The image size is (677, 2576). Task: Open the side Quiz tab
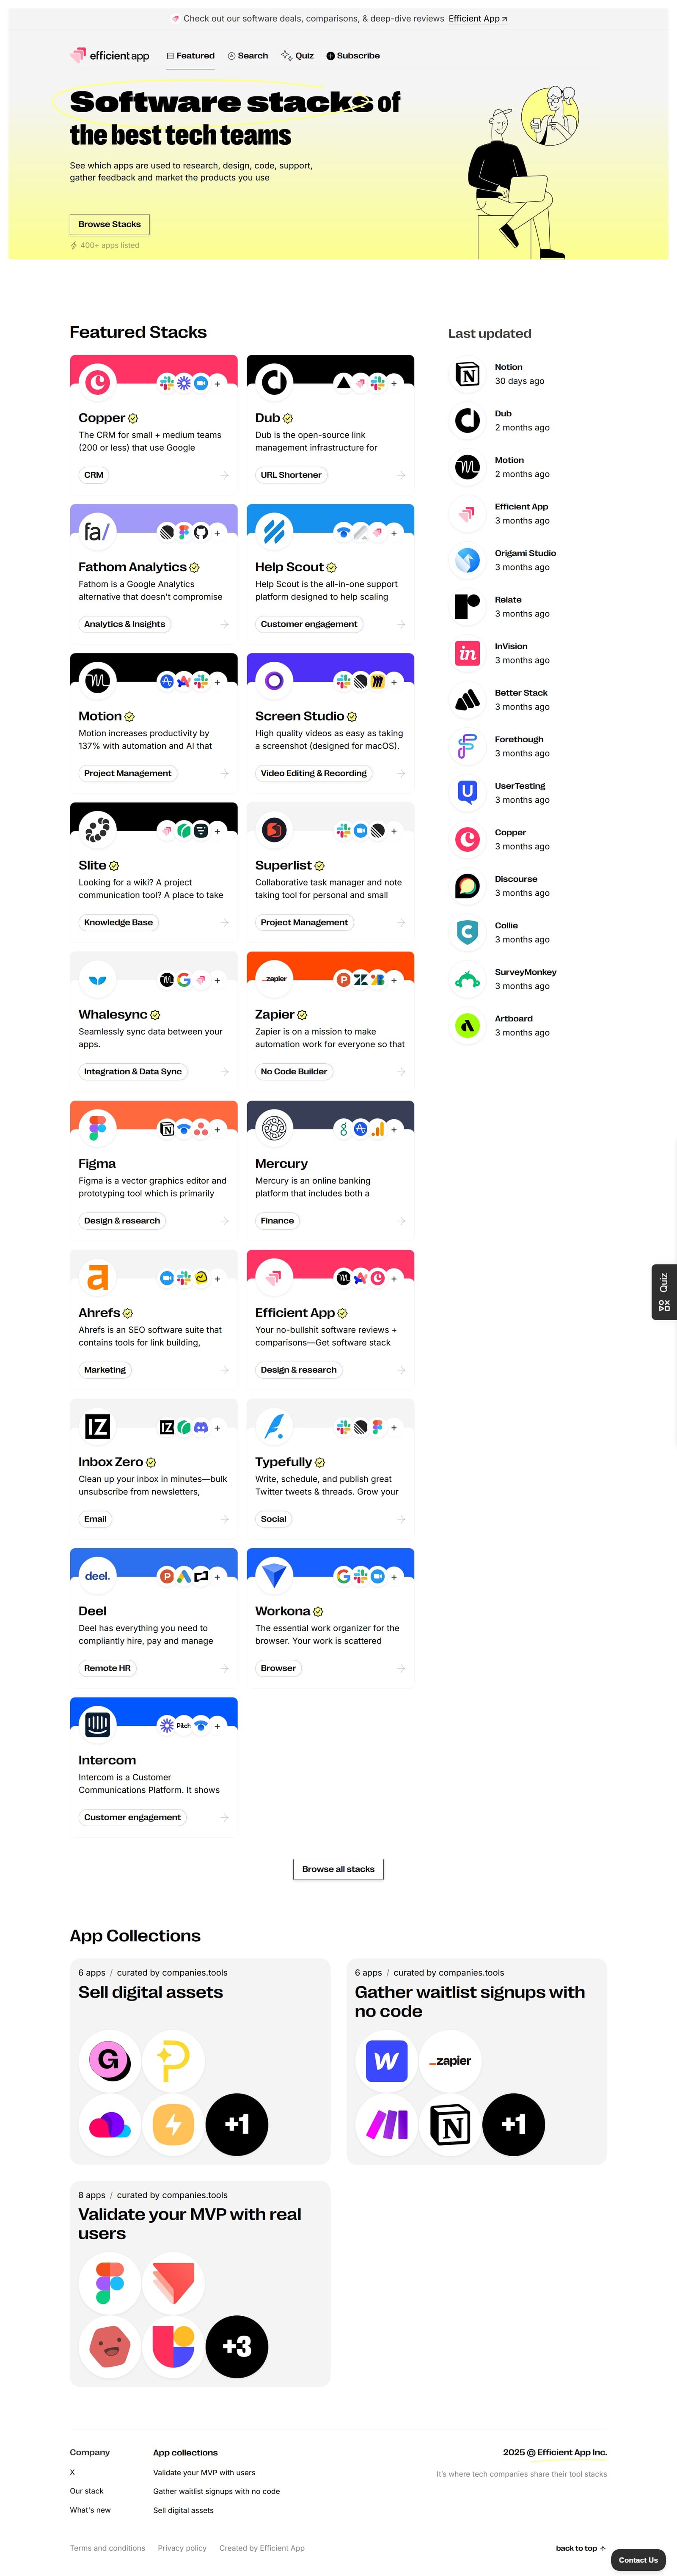click(664, 1292)
